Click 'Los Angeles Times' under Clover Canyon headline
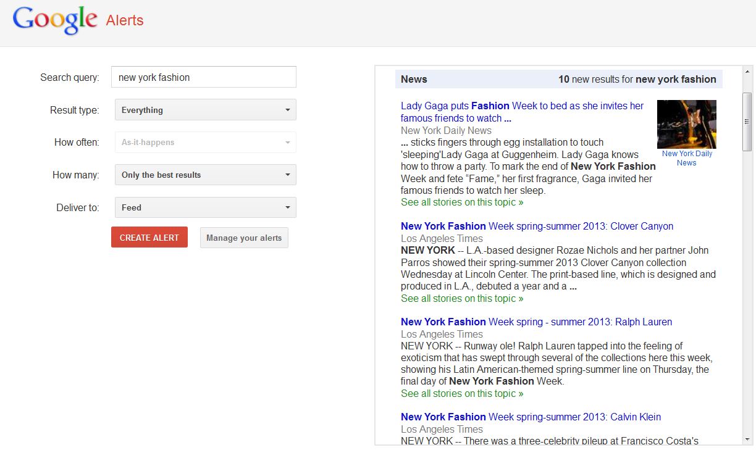The height and width of the screenshot is (450, 756). click(x=442, y=238)
